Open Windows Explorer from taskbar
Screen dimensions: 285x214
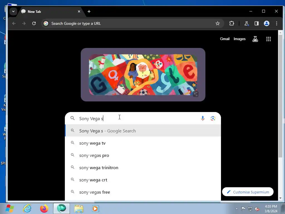79,208
